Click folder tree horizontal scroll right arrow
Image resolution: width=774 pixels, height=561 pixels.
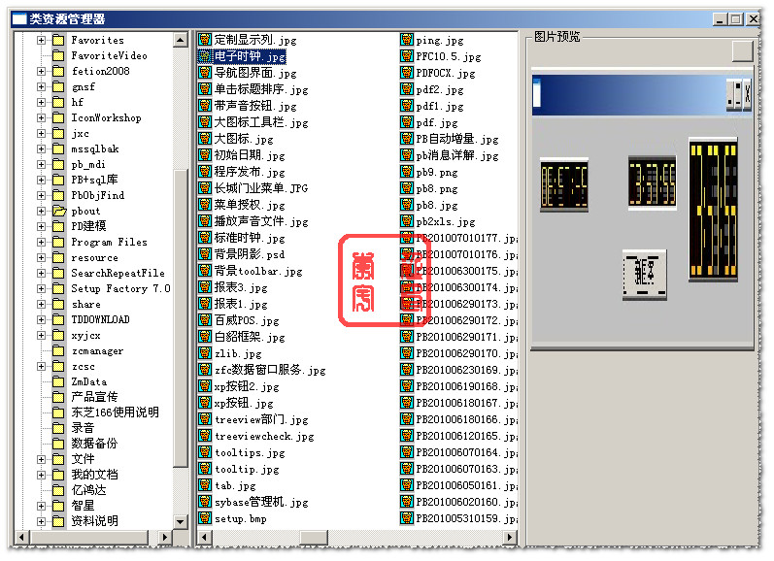click(164, 537)
